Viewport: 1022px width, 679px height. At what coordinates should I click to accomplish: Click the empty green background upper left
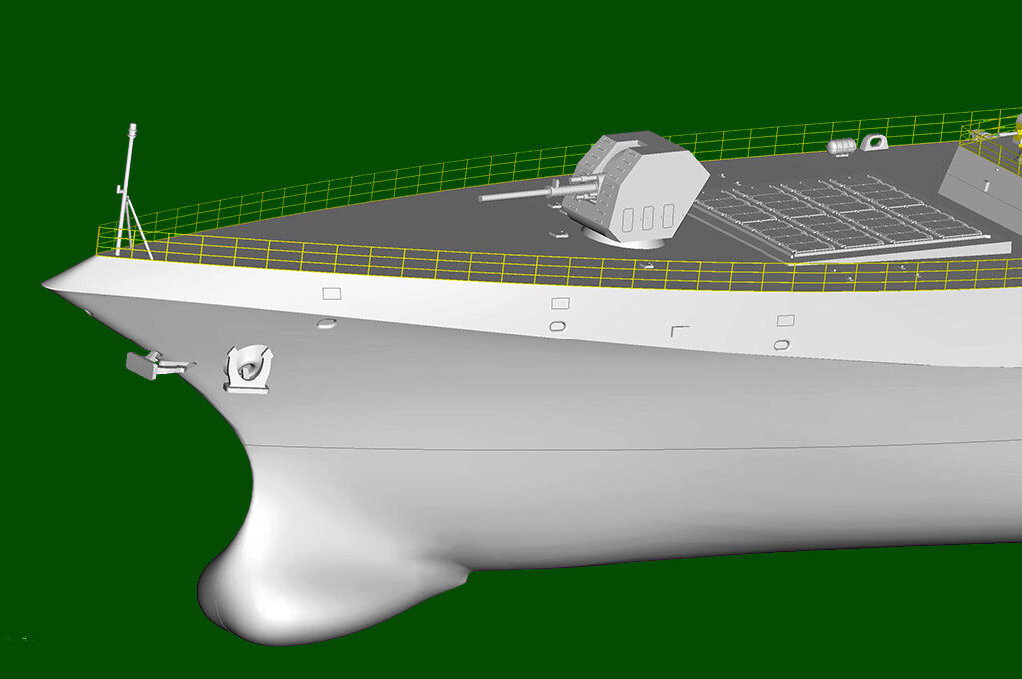click(x=150, y=60)
